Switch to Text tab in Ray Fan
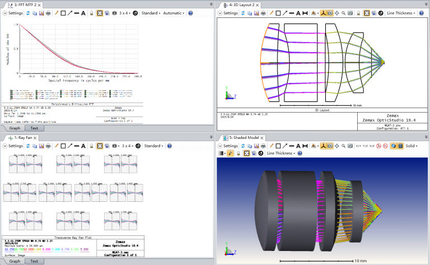The image size is (430, 265). click(34, 261)
